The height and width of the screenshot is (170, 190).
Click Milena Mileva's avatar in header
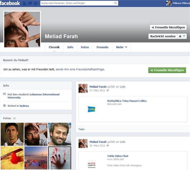click(169, 3)
